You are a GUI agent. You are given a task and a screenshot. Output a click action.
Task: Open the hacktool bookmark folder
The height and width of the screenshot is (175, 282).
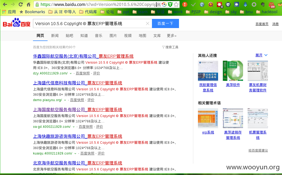267,12
